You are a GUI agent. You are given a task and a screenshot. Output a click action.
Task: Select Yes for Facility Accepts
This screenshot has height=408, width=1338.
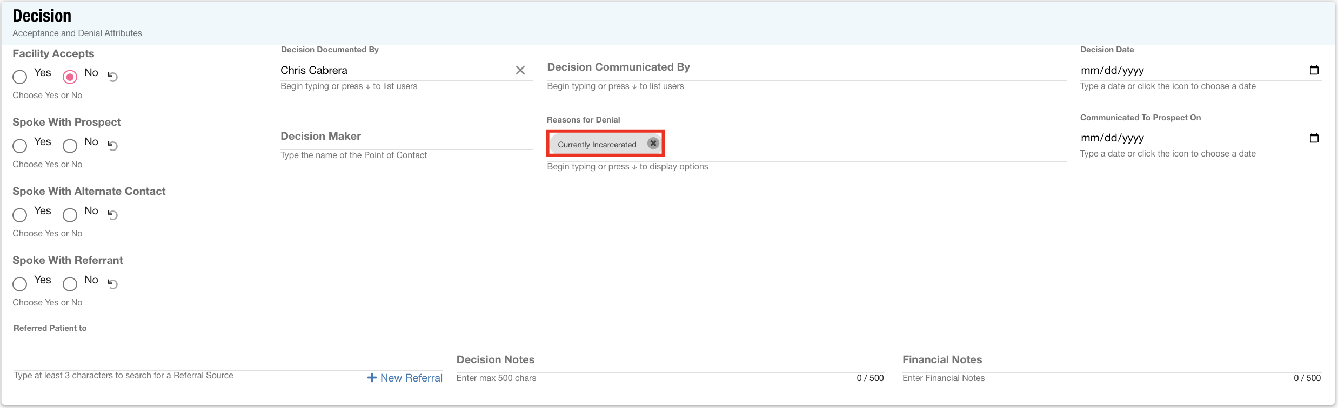coord(20,77)
